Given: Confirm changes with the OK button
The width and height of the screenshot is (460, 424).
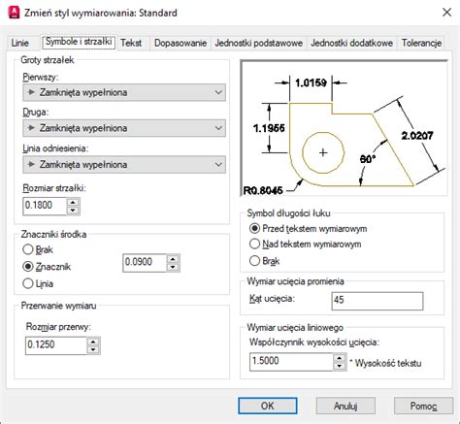Looking at the screenshot, I should [x=268, y=406].
